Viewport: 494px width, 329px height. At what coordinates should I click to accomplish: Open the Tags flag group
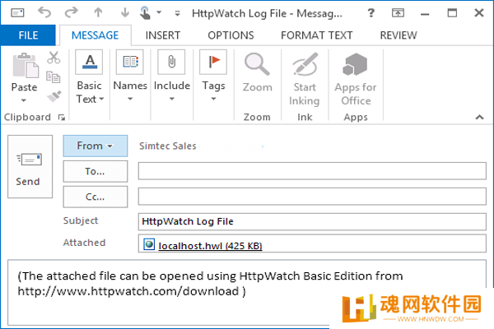click(x=213, y=76)
